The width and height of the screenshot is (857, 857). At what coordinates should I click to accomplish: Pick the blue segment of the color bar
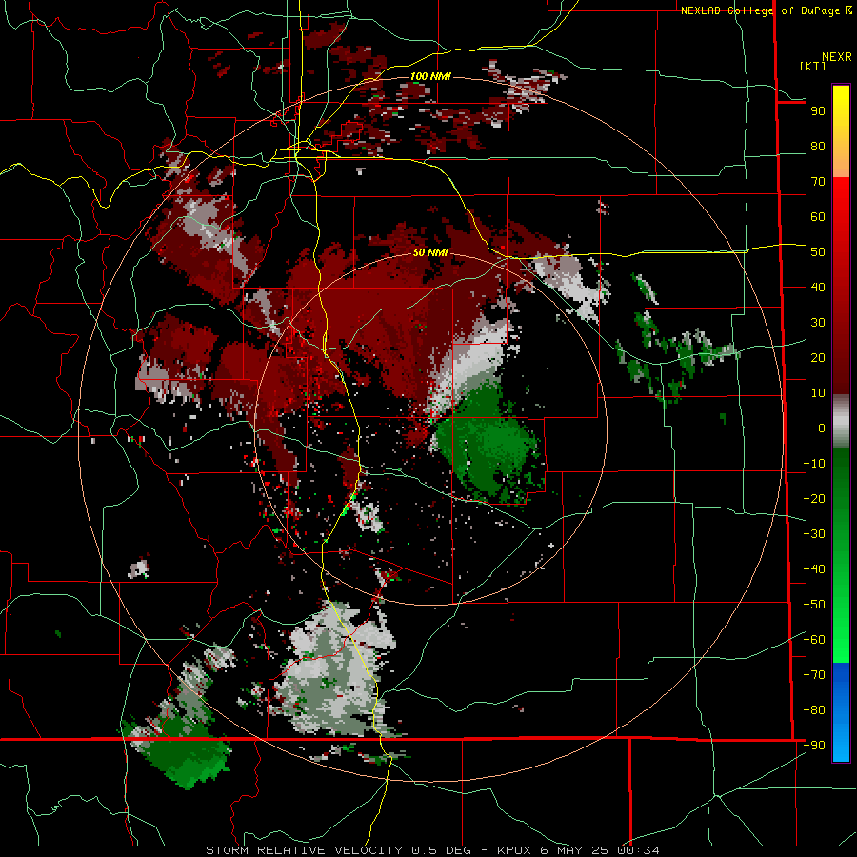point(841,712)
